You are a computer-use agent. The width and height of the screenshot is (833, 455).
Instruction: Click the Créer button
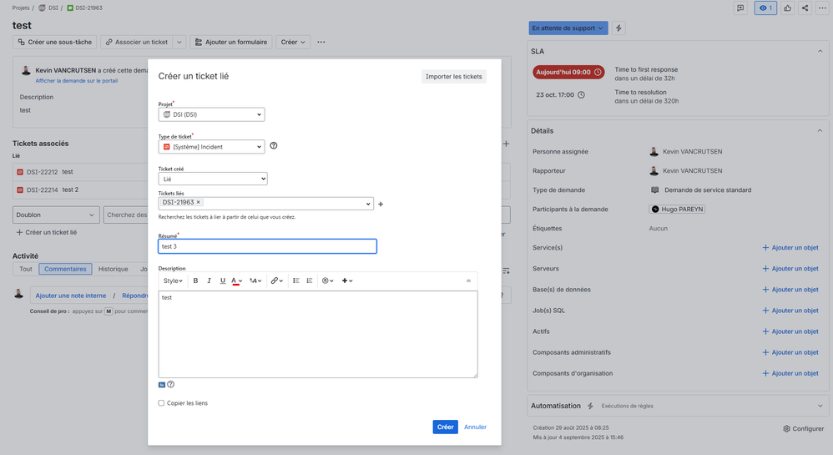click(x=446, y=427)
